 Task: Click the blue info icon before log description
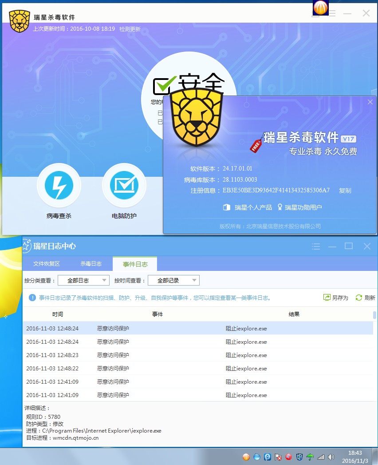32,298
